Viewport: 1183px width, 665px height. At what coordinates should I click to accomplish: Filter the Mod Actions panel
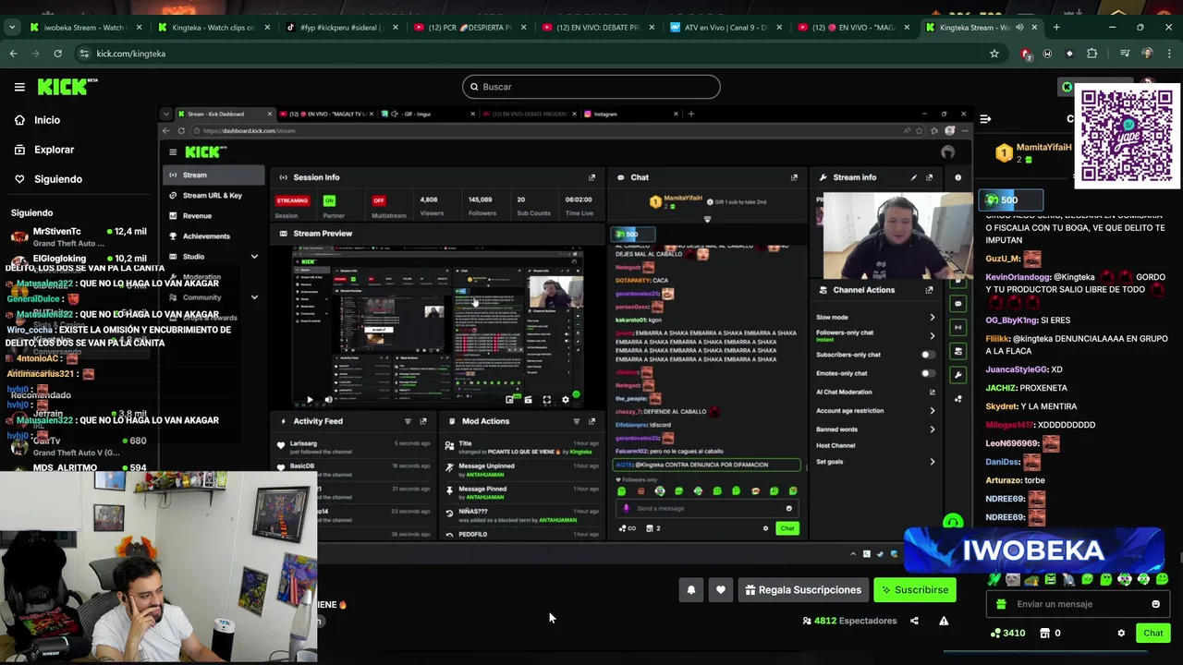point(576,421)
